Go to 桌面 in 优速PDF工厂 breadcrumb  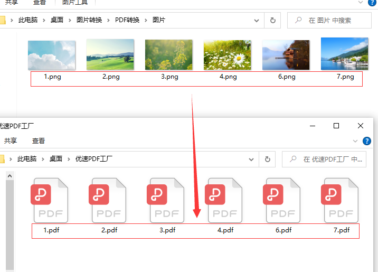point(56,159)
